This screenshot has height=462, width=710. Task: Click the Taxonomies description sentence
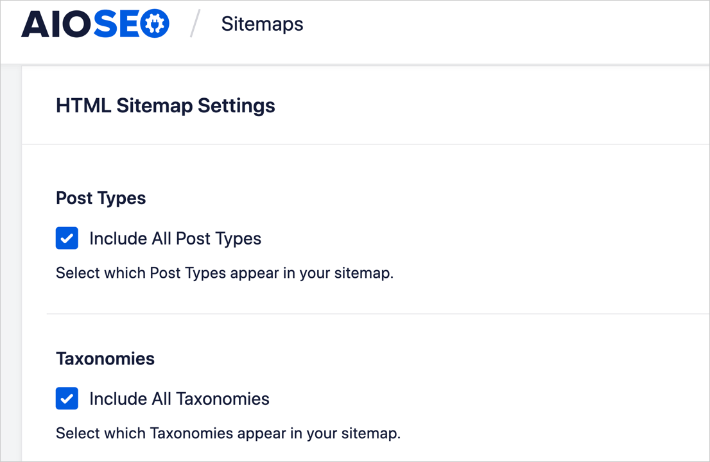point(229,433)
